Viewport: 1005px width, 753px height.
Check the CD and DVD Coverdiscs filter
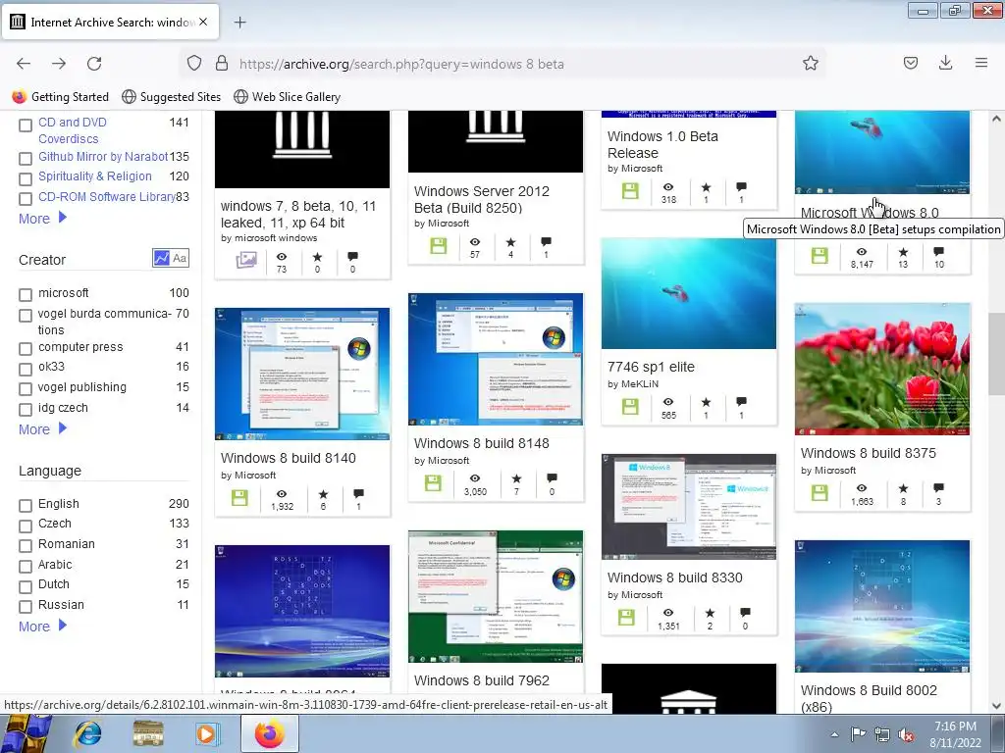[26, 125]
